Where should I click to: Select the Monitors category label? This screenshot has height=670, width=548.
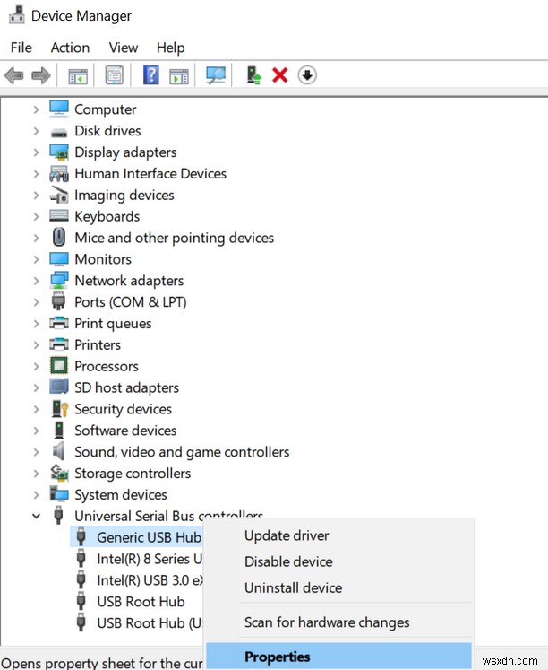[103, 259]
